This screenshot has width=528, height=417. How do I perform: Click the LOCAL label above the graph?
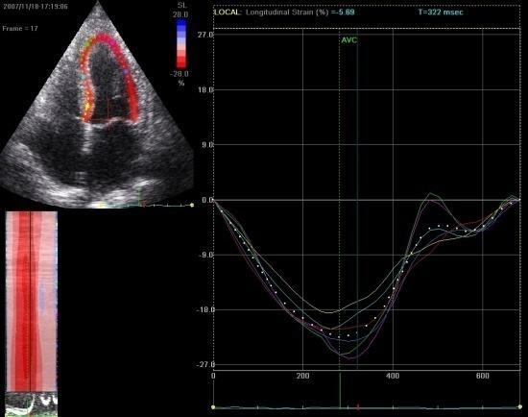pyautogui.click(x=228, y=12)
